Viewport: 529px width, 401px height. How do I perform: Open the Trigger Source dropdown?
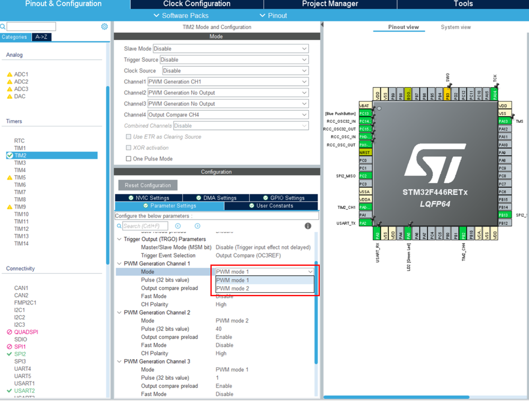pyautogui.click(x=234, y=60)
